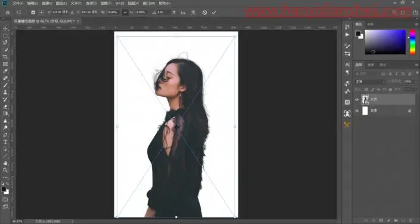Click the background layer lock icon
The image size is (420, 224).
coord(409,111)
